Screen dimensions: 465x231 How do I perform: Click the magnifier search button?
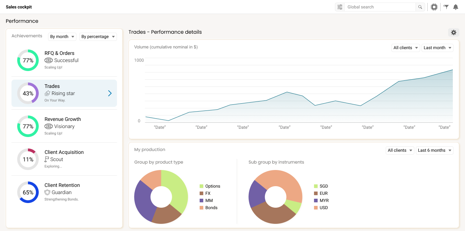point(420,7)
